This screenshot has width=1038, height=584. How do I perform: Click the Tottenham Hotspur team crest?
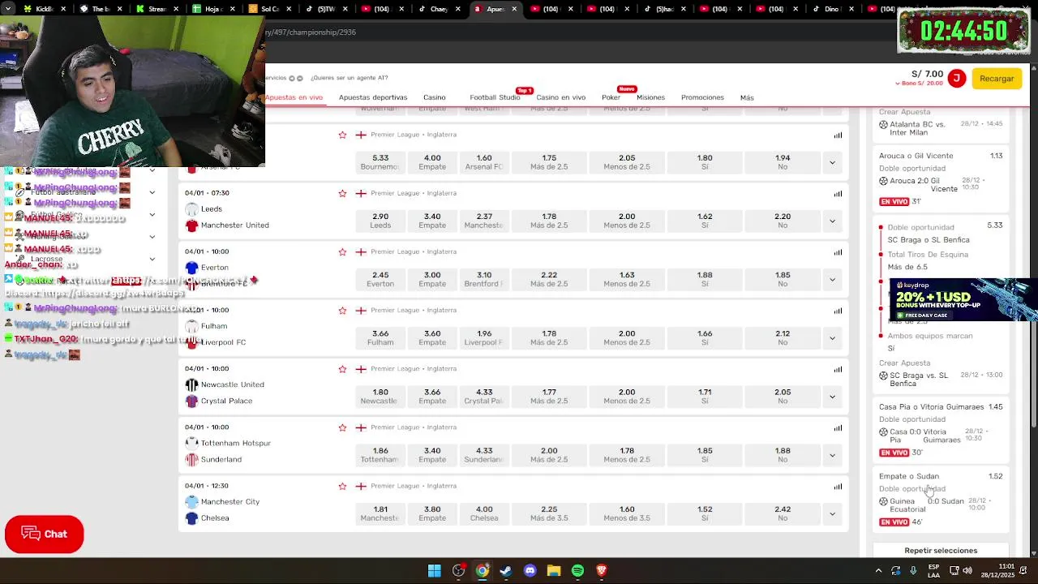click(x=191, y=443)
